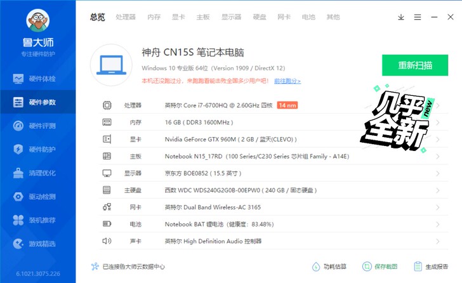This screenshot has height=283, width=462.
Task: Click the Dual Band Wireless-AC 3165 text
Action: point(213,207)
